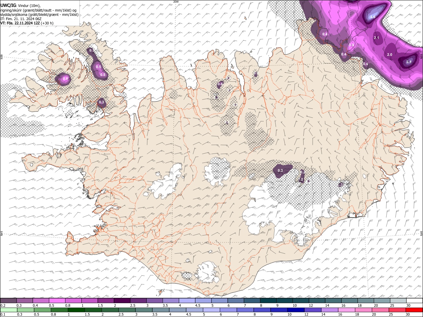Click the forest green 0.8 swatch, lower legend row

click(x=59, y=310)
